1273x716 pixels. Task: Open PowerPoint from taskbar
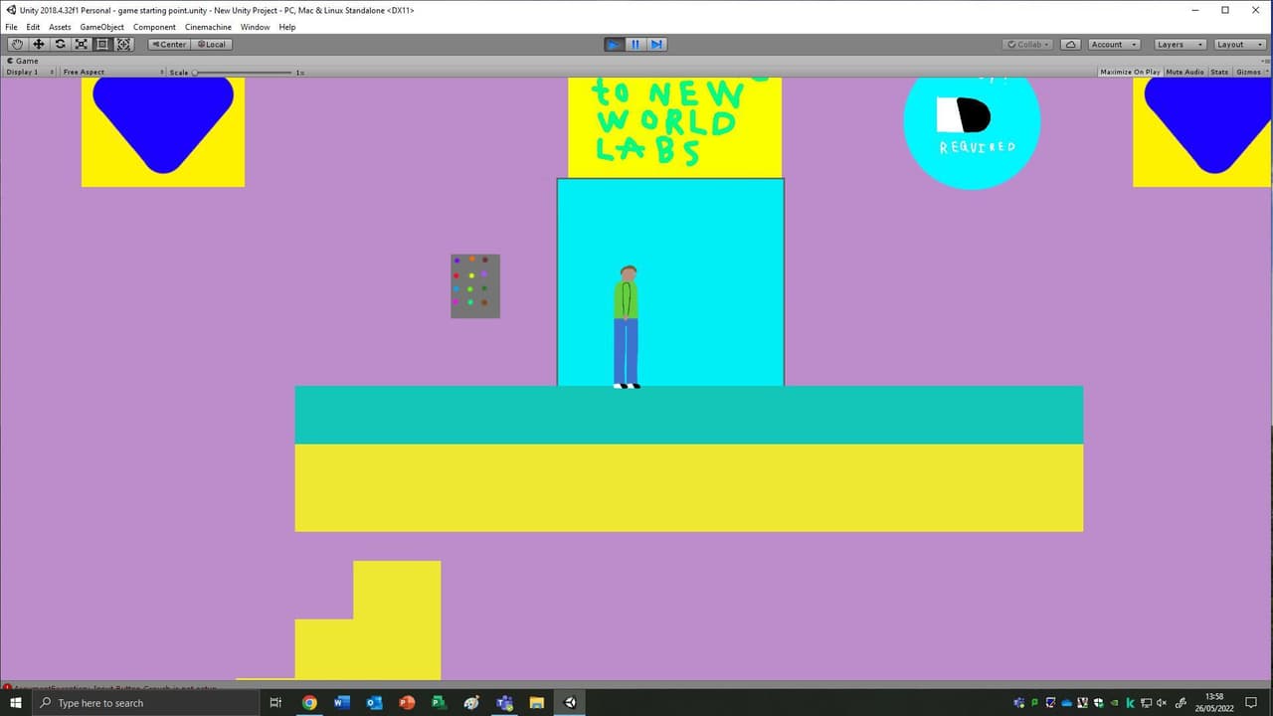click(407, 703)
